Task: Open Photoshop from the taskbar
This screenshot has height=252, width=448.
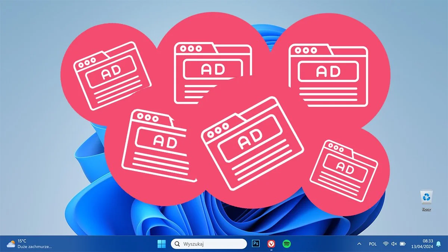Action: click(x=255, y=244)
